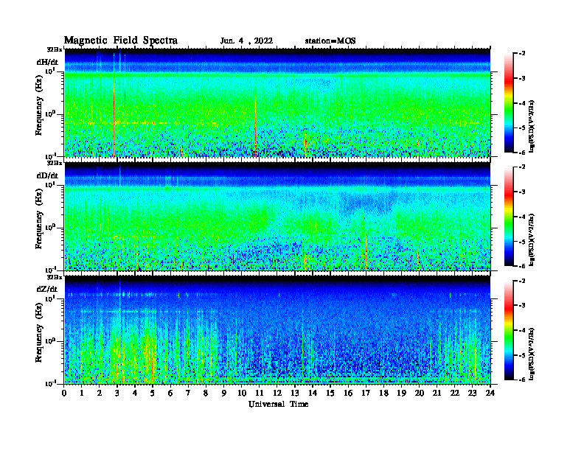Click the 'Universal Time' axis label

pyautogui.click(x=278, y=404)
